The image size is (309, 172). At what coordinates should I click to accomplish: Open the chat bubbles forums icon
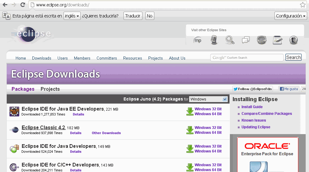click(246, 40)
